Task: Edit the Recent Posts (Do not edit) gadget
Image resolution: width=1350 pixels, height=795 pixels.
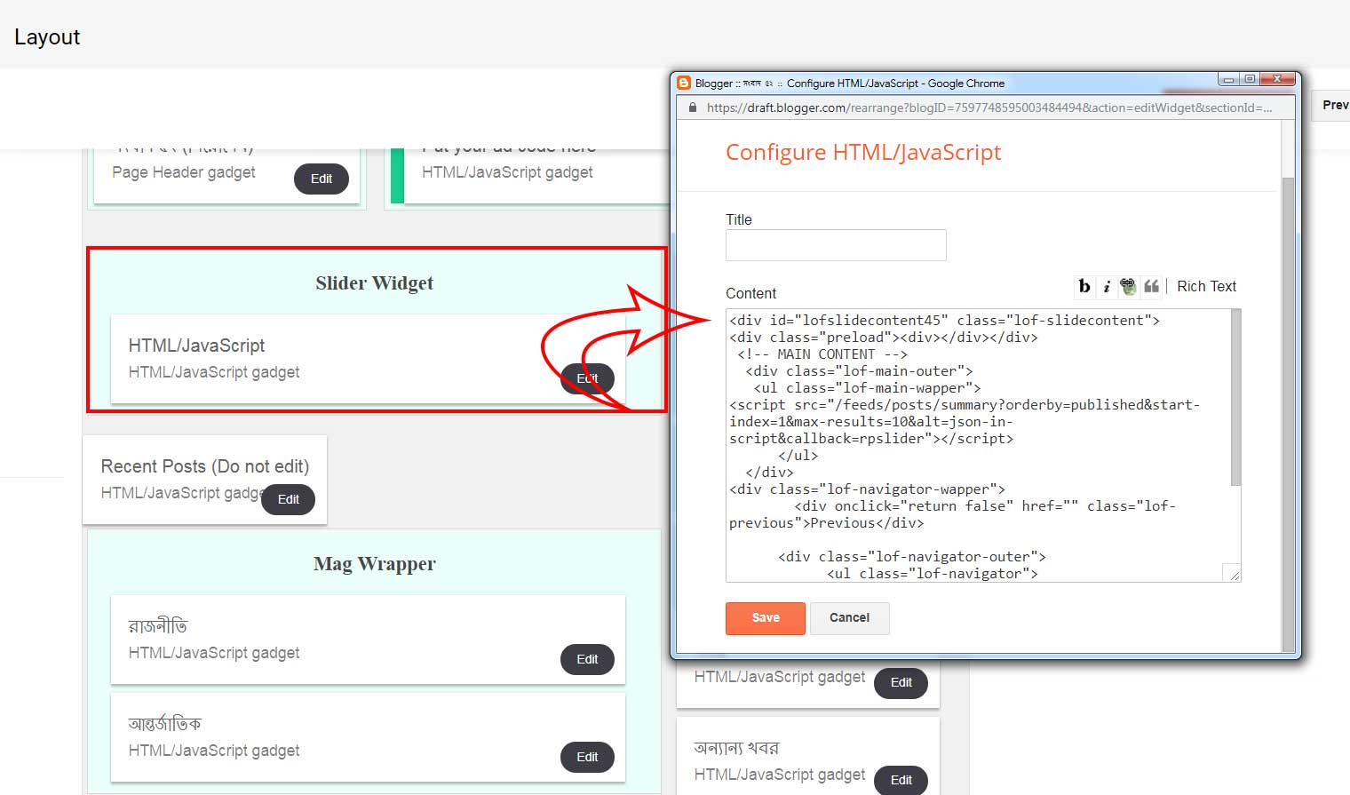Action: [x=289, y=499]
